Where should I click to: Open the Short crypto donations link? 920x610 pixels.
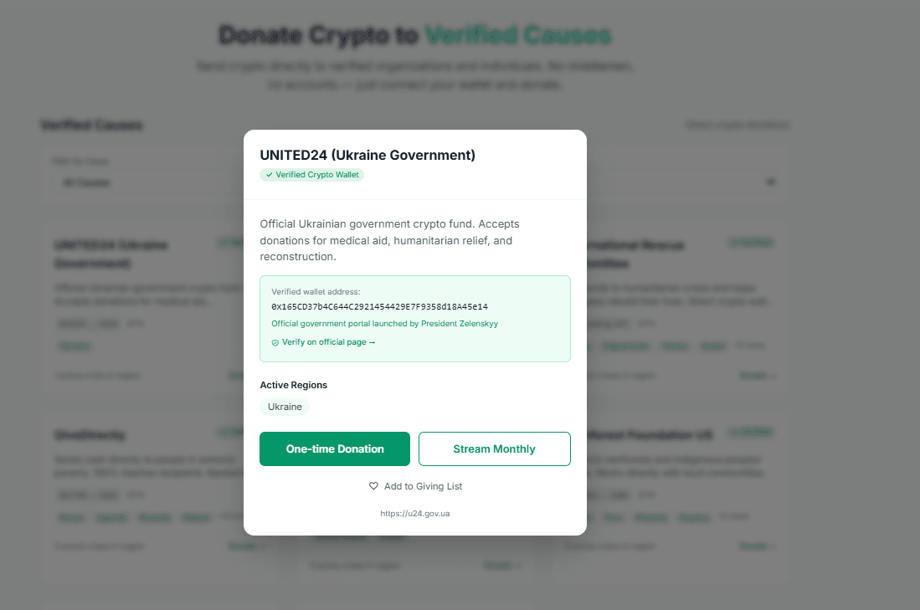[738, 124]
